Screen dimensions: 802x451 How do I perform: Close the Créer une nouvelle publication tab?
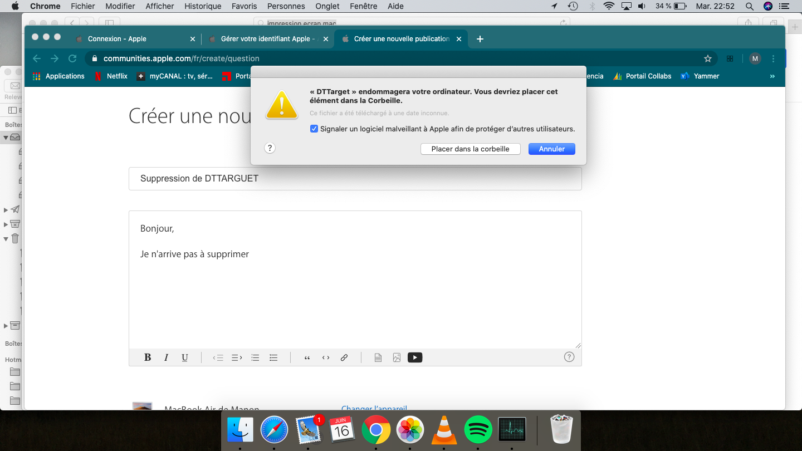(459, 39)
